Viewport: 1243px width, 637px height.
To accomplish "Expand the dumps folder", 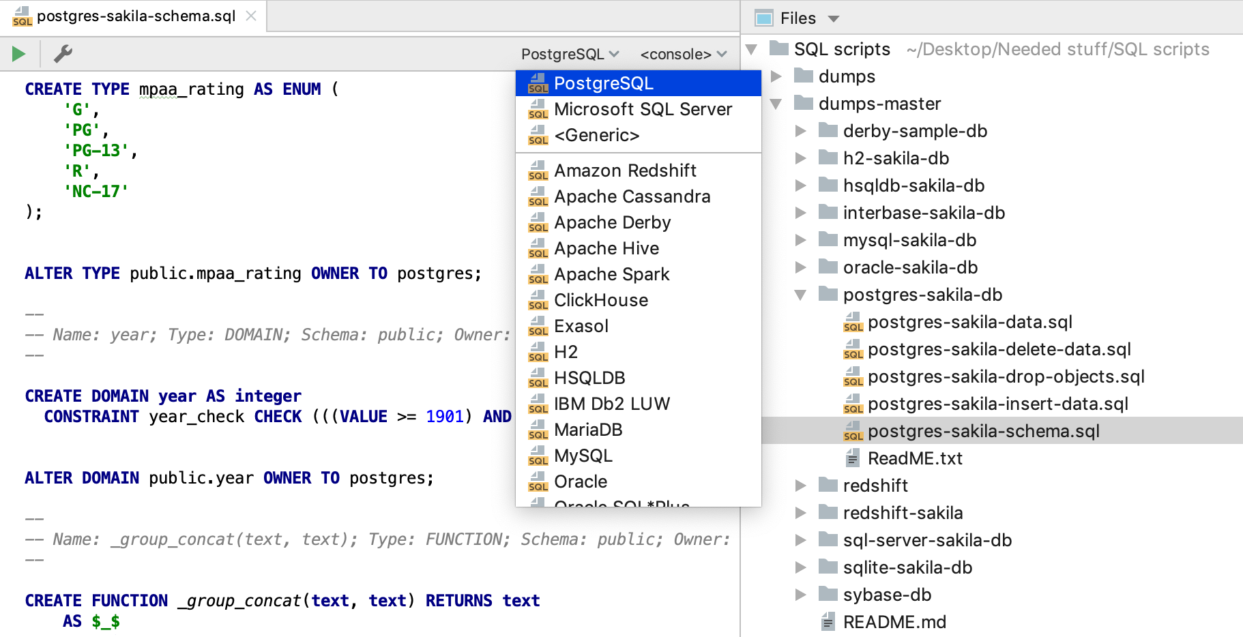I will click(x=776, y=76).
